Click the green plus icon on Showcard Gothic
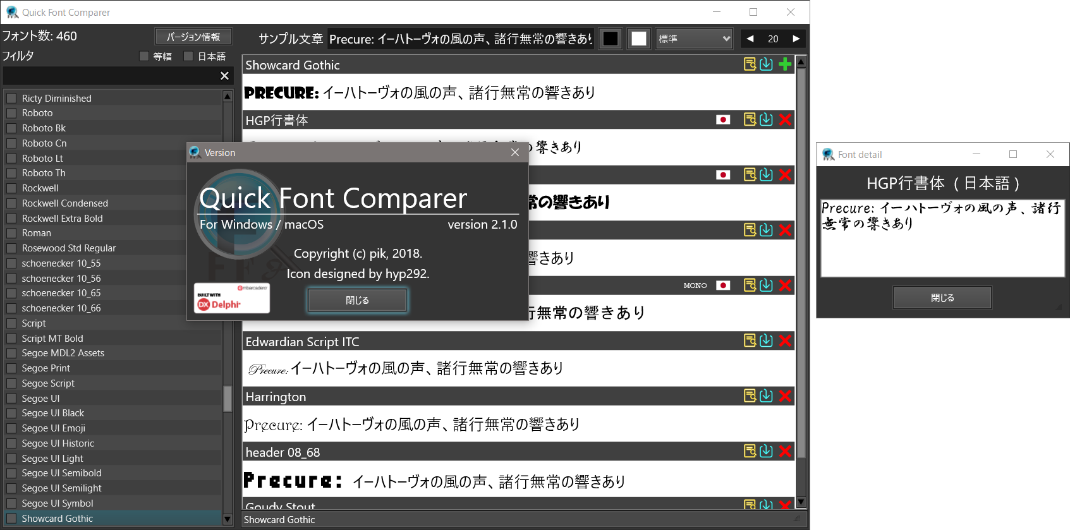The width and height of the screenshot is (1070, 530). click(785, 64)
